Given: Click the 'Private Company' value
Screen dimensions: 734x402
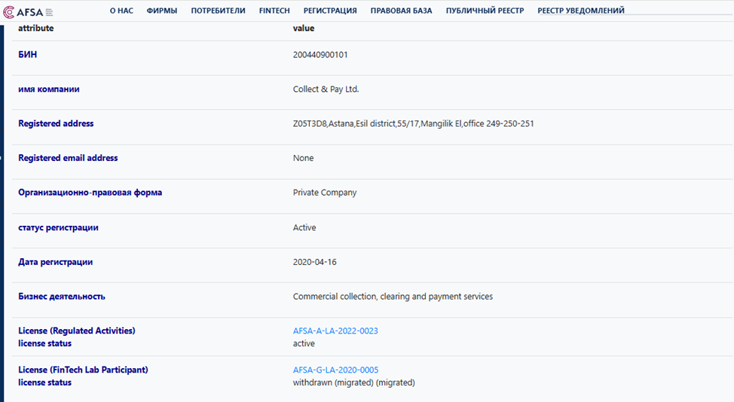Looking at the screenshot, I should pos(325,193).
